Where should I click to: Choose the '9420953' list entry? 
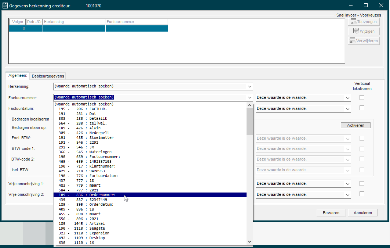(x=150, y=171)
